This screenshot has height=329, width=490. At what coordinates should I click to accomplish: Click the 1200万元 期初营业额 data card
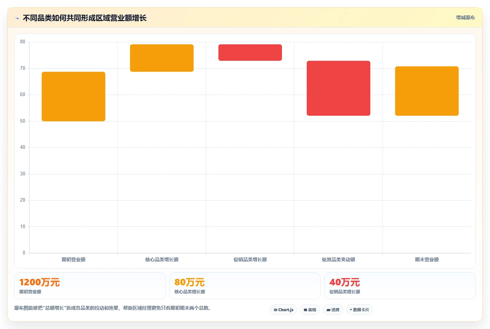90,286
